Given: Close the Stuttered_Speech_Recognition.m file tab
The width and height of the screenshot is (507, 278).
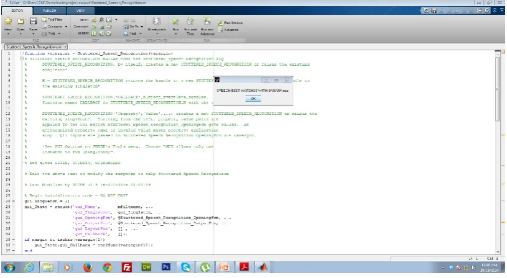Looking at the screenshot, I should (65, 47).
